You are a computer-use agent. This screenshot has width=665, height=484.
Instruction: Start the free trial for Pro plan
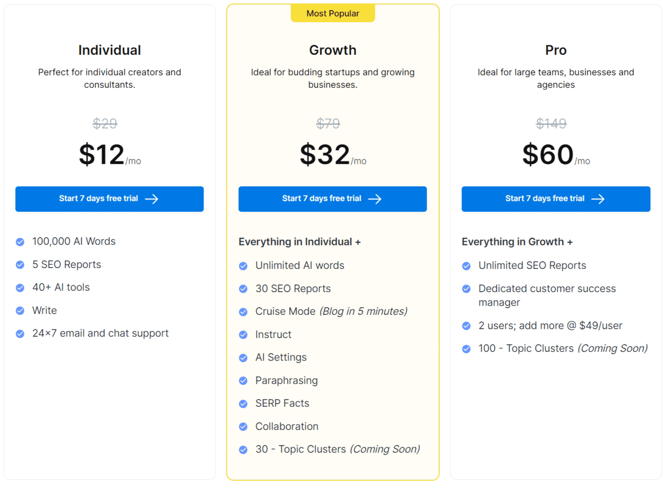(x=556, y=199)
